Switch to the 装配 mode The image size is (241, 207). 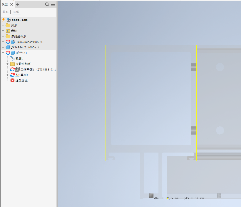click(x=6, y=12)
